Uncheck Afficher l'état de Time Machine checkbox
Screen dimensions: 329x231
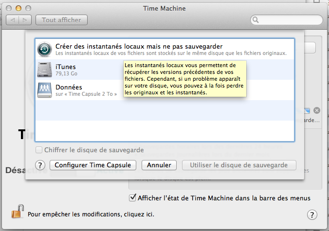pos(132,197)
